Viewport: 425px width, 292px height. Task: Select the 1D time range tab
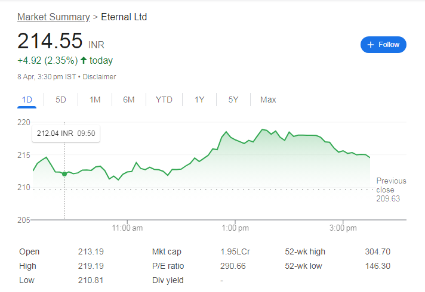27,100
